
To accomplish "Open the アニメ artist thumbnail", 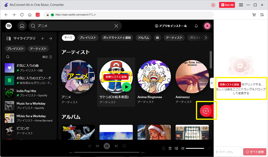I will coord(78,76).
